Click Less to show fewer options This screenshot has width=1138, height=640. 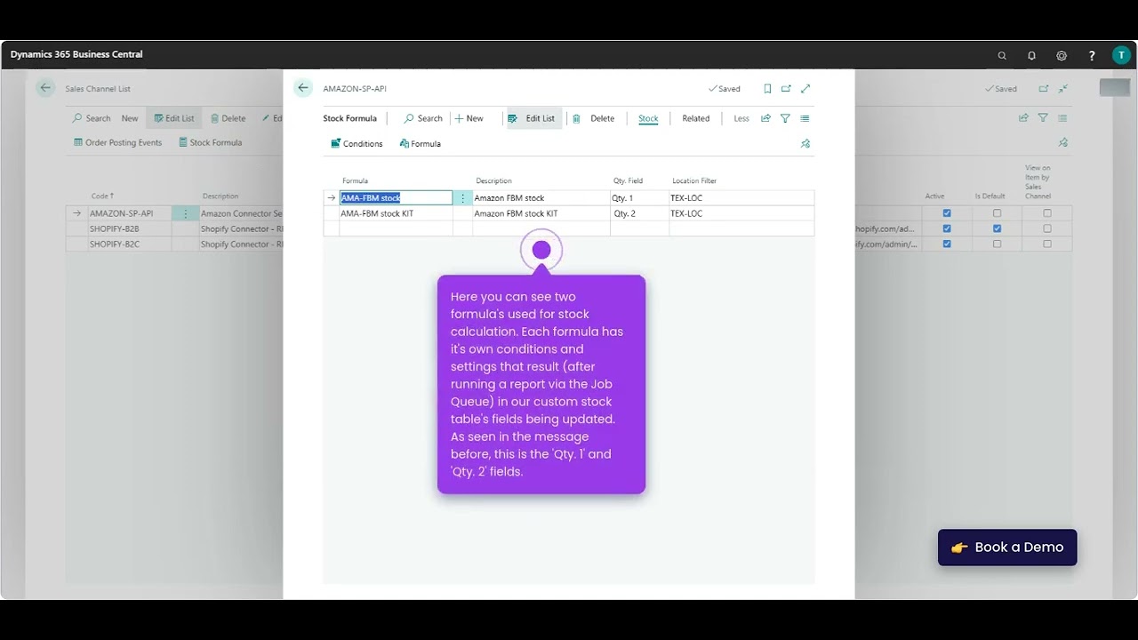[741, 118]
